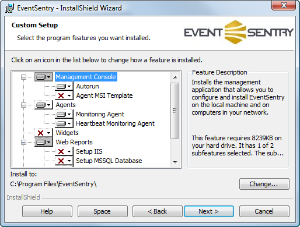Click Heartbeat Monitoring Agent drive icon
Screen dimensions: 300x227
pos(64,123)
